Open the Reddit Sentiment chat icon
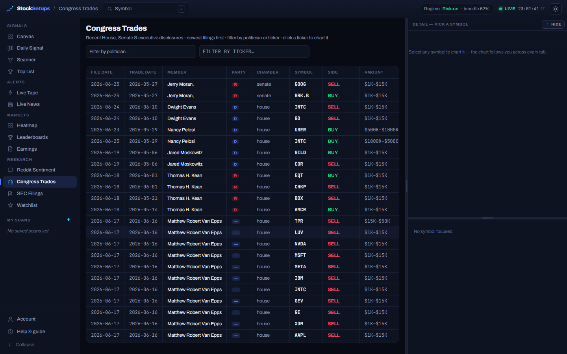The height and width of the screenshot is (354, 567). click(x=11, y=170)
